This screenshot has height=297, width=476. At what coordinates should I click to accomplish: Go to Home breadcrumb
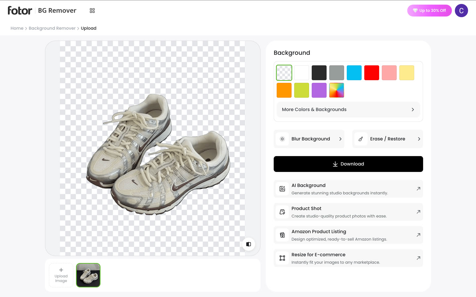17,28
